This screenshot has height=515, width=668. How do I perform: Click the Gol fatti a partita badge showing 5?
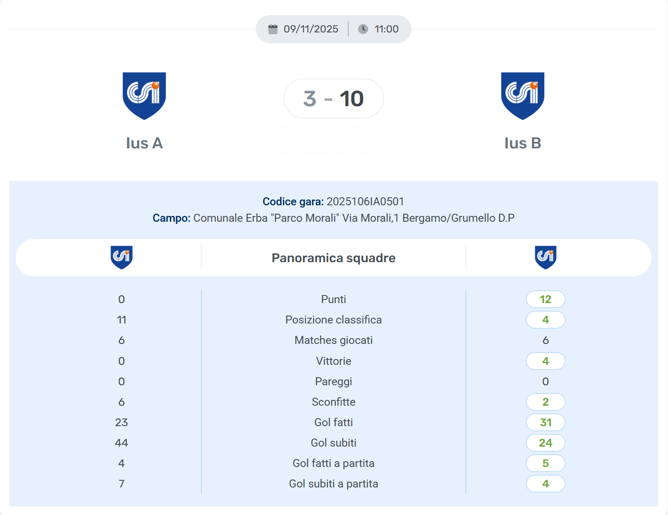click(x=546, y=463)
